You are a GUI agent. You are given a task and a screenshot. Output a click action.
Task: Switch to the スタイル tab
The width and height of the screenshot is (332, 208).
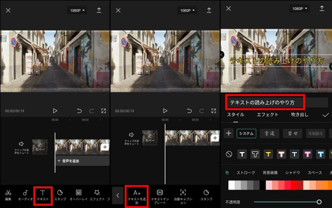(x=236, y=115)
